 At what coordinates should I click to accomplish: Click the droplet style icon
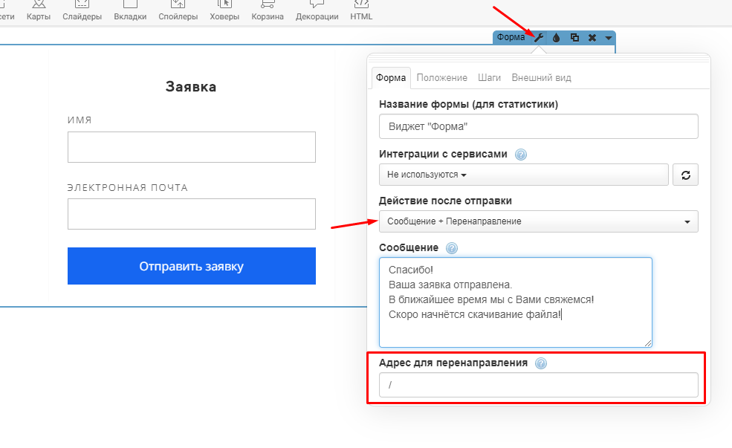pos(557,38)
